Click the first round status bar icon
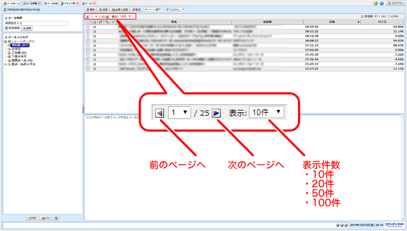 [338, 225]
